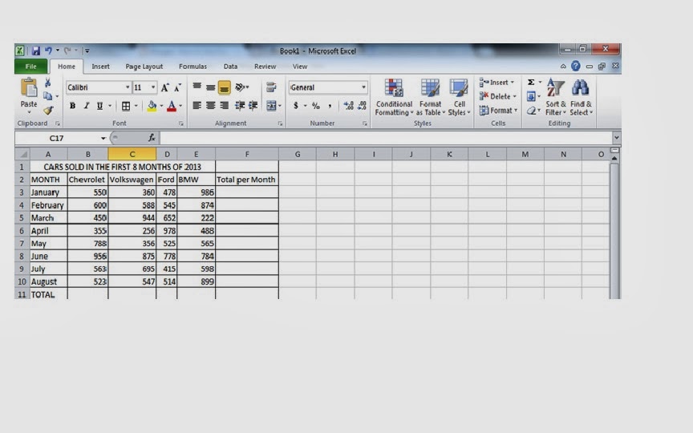Increase font size with the large A
Screen dimensions: 693x433
click(x=164, y=87)
